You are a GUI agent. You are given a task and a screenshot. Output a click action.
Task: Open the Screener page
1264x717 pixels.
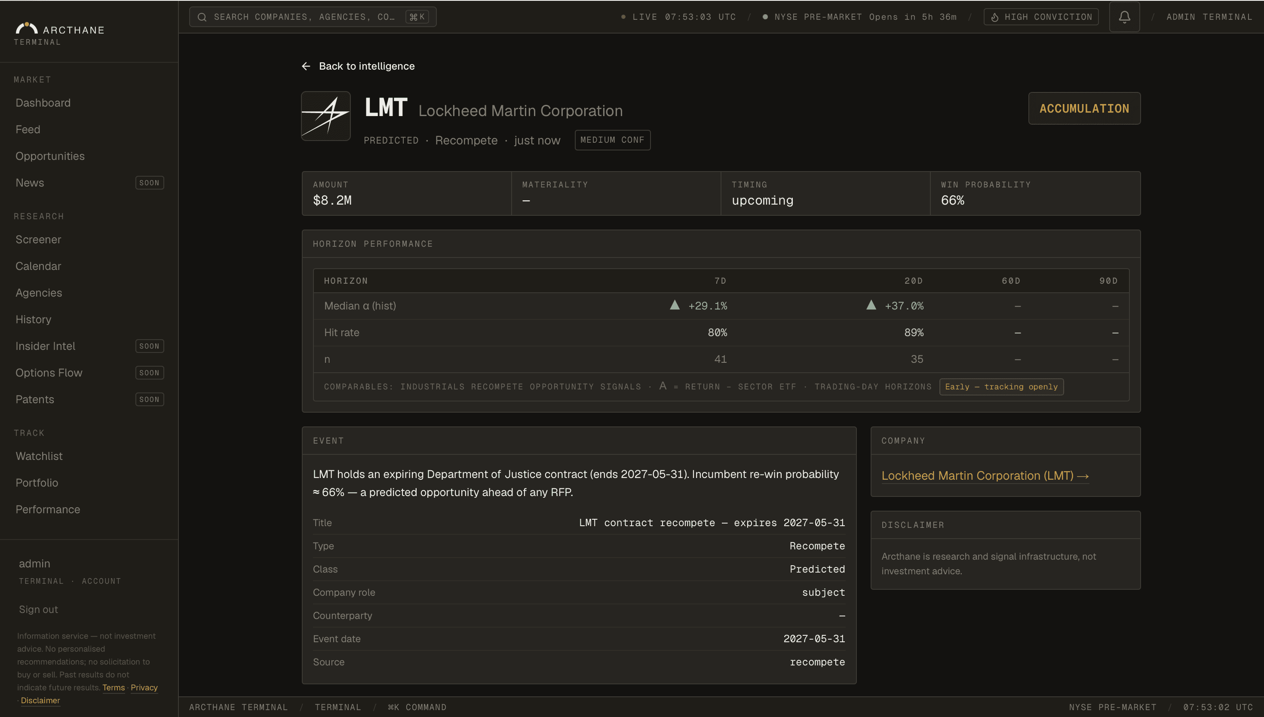[38, 239]
